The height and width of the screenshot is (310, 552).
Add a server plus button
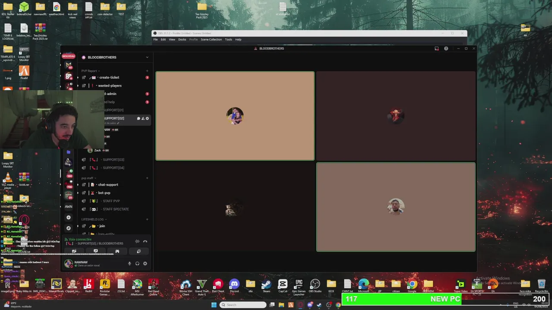point(69,217)
